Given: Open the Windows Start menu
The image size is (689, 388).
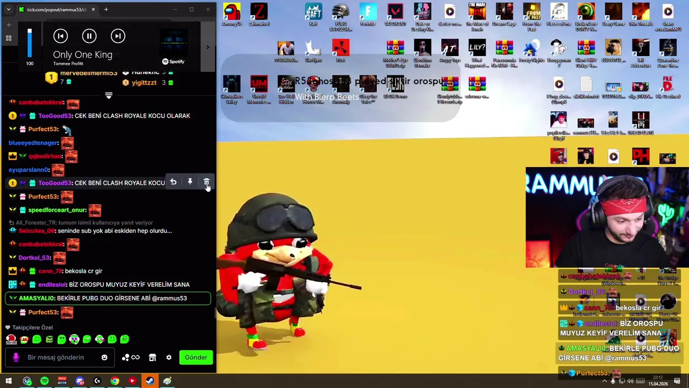Looking at the screenshot, I should 9,381.
